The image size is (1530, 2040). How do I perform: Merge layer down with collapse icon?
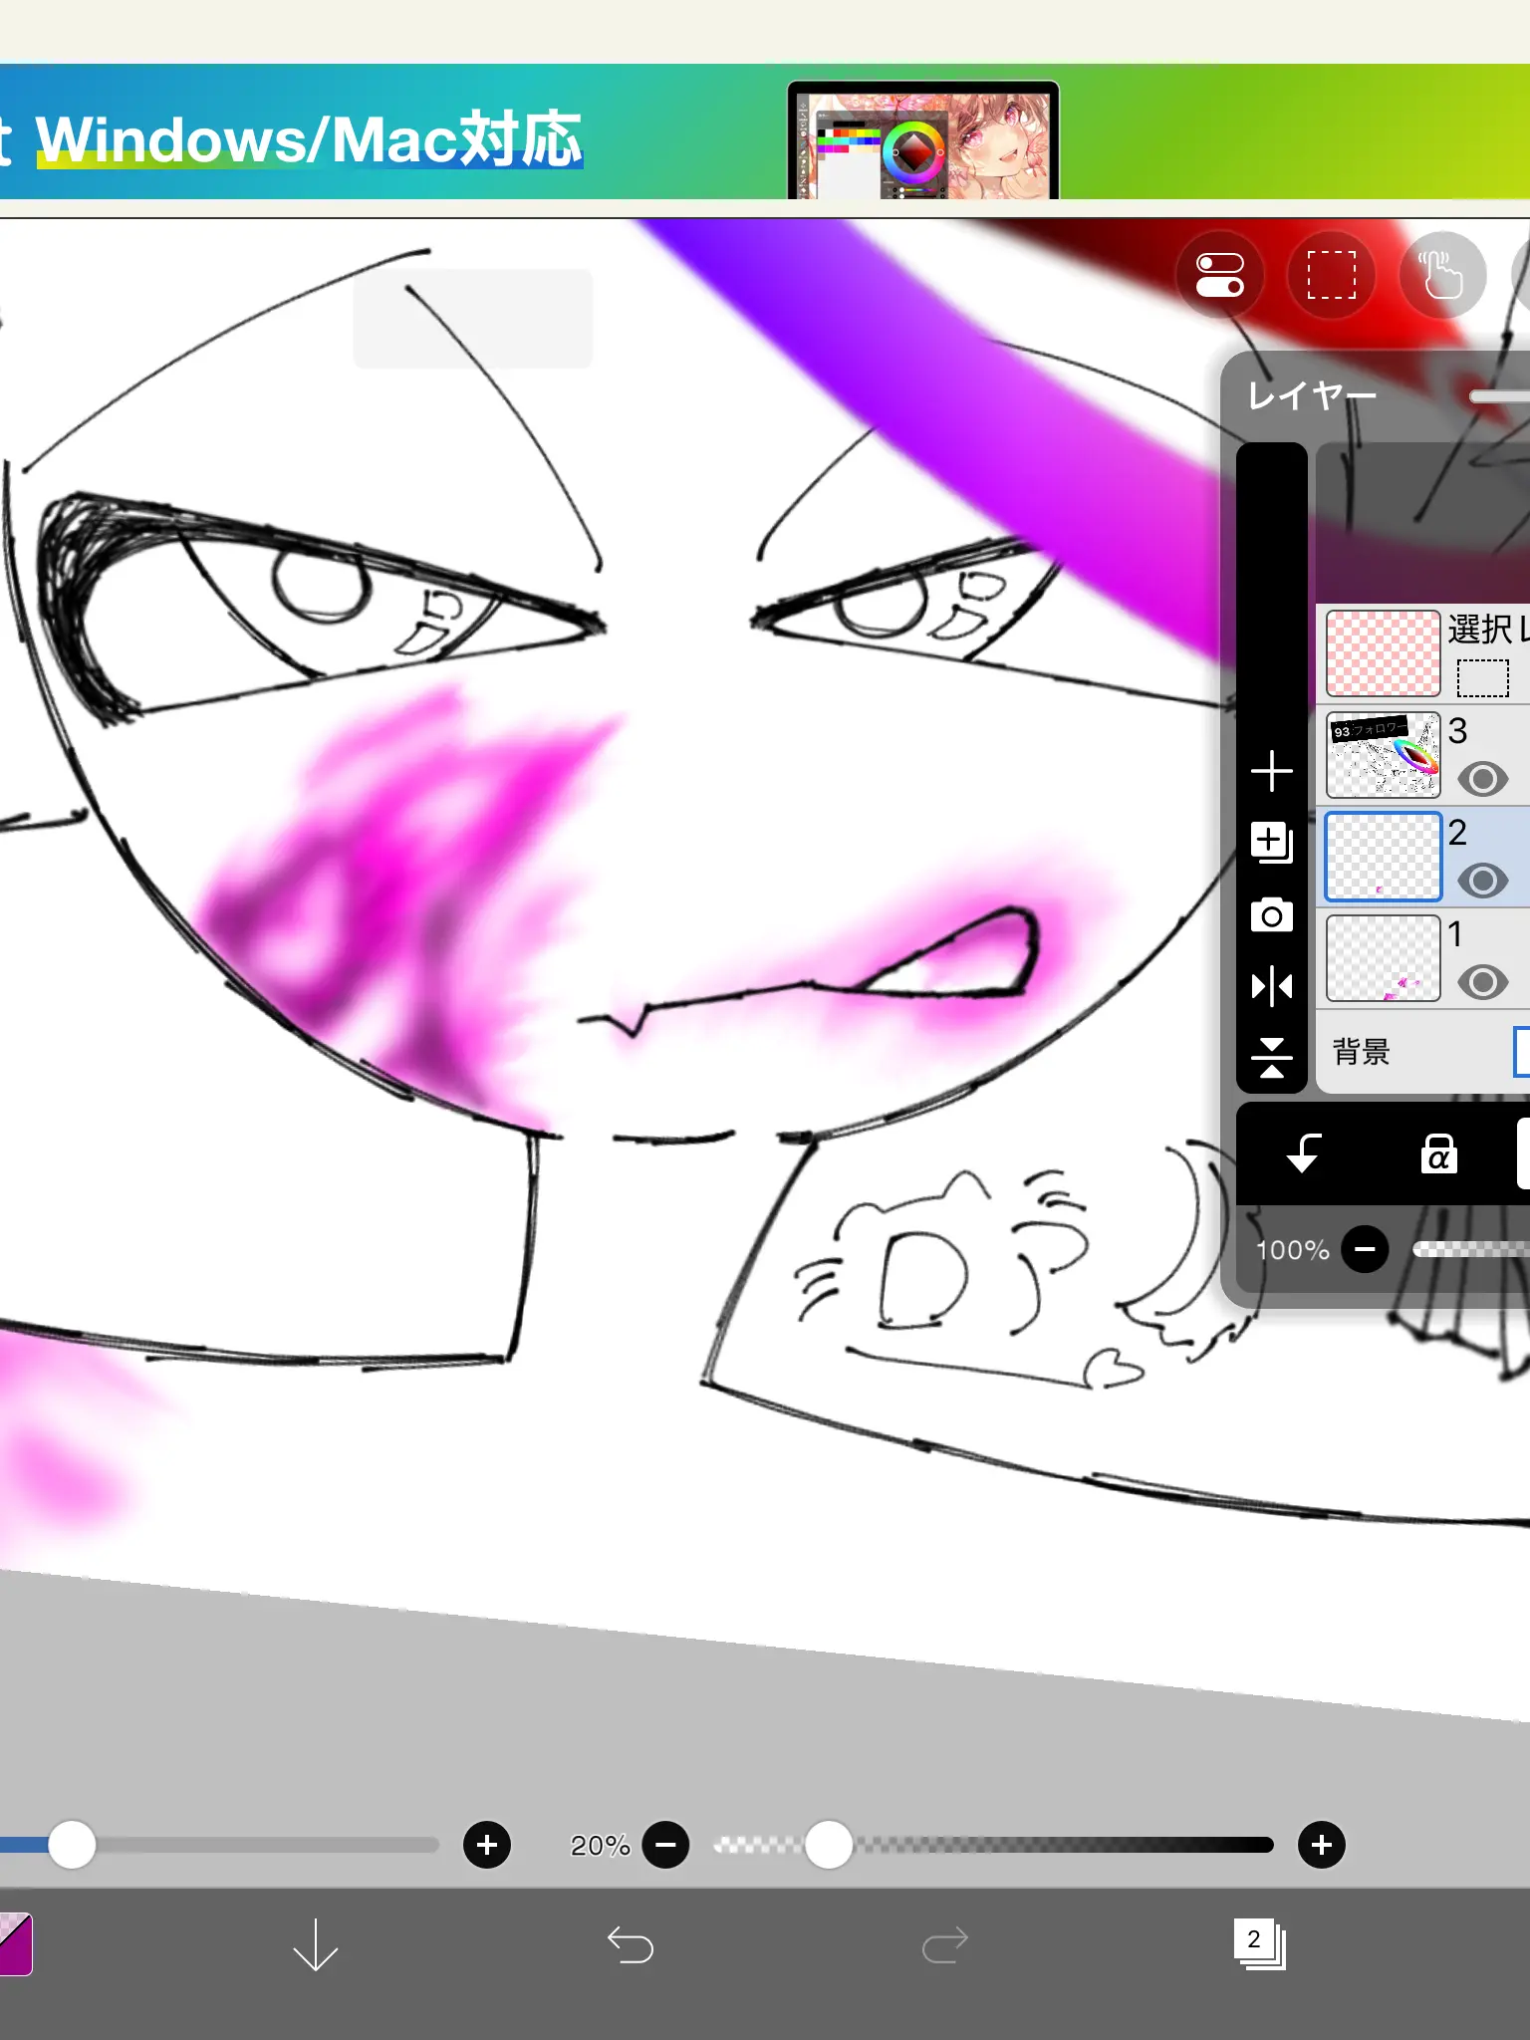pos(1272,1058)
